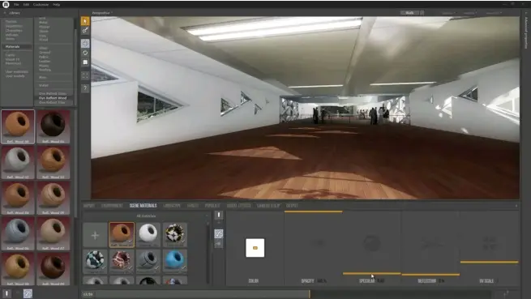
Task: Click checker icon in bottom-left status bar
Action: [x=28, y=293]
